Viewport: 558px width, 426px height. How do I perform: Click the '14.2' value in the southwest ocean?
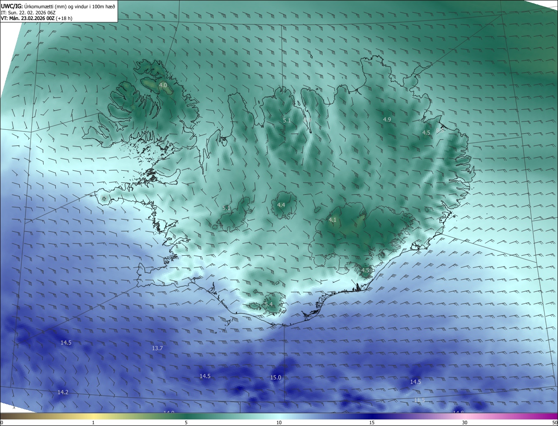[63, 392]
